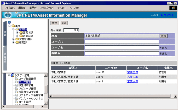Click the 設置場所管理 page icon
The height and width of the screenshot is (111, 179).
click(16, 85)
